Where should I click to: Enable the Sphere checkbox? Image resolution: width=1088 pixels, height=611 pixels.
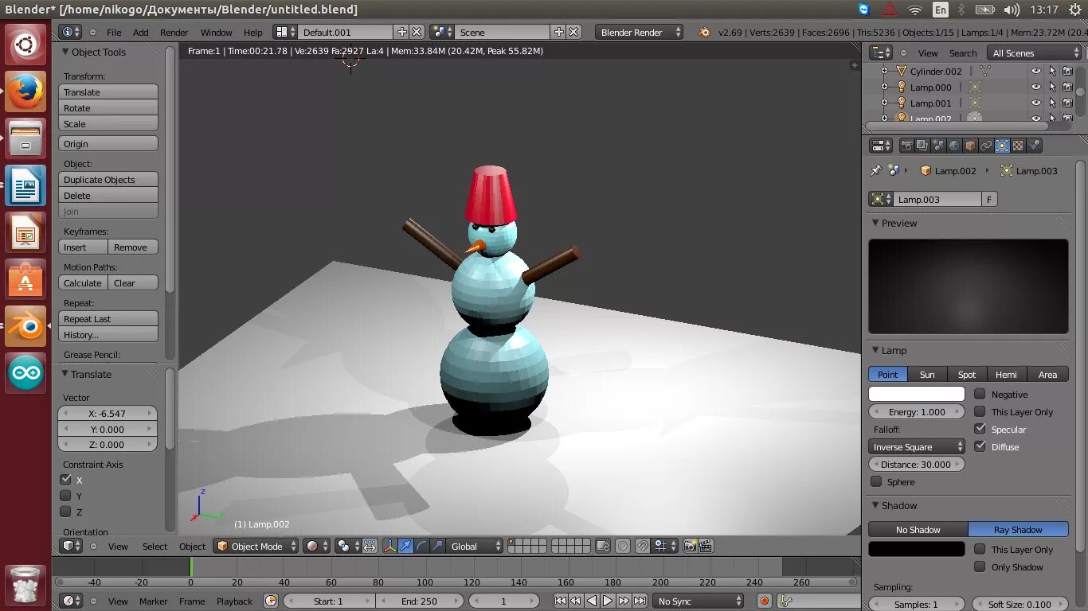(876, 481)
